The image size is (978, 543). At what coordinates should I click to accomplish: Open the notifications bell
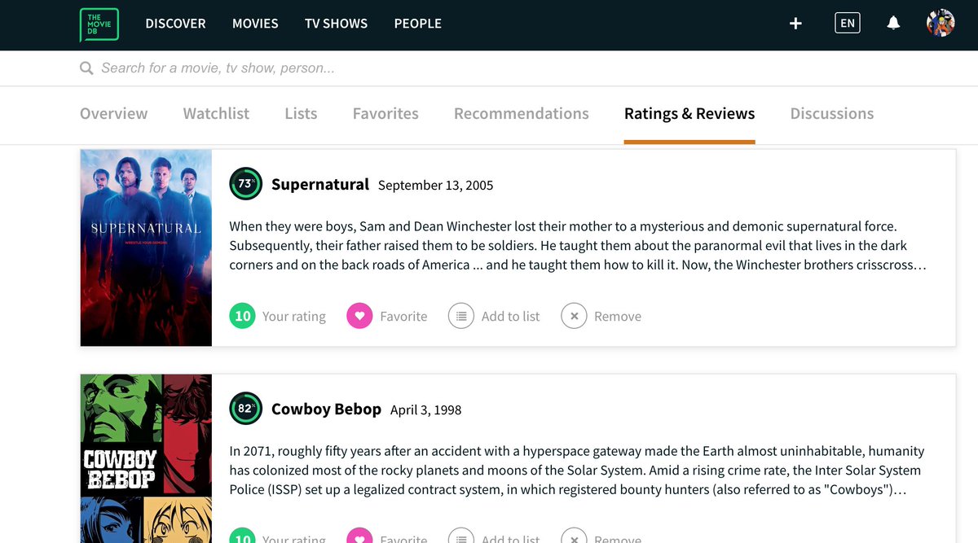coord(893,23)
